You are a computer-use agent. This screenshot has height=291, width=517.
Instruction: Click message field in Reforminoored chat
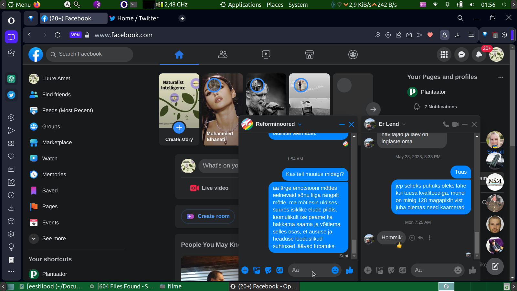pyautogui.click(x=314, y=270)
